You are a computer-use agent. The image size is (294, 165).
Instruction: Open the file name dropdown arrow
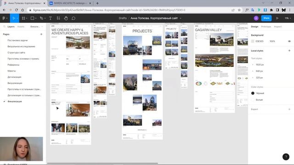[x=181, y=18]
